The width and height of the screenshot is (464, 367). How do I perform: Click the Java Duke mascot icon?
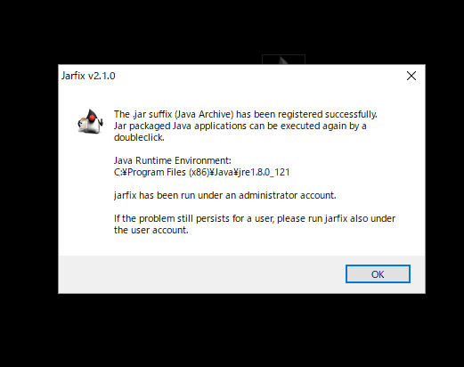click(x=90, y=121)
